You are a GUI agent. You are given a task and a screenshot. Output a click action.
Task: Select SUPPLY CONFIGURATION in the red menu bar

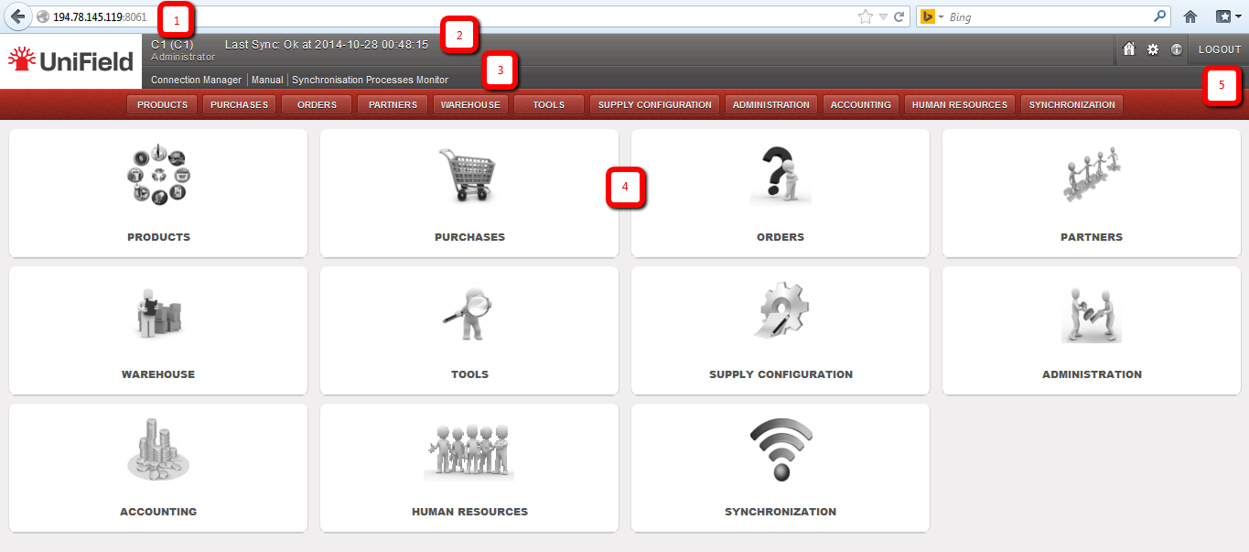pos(654,104)
